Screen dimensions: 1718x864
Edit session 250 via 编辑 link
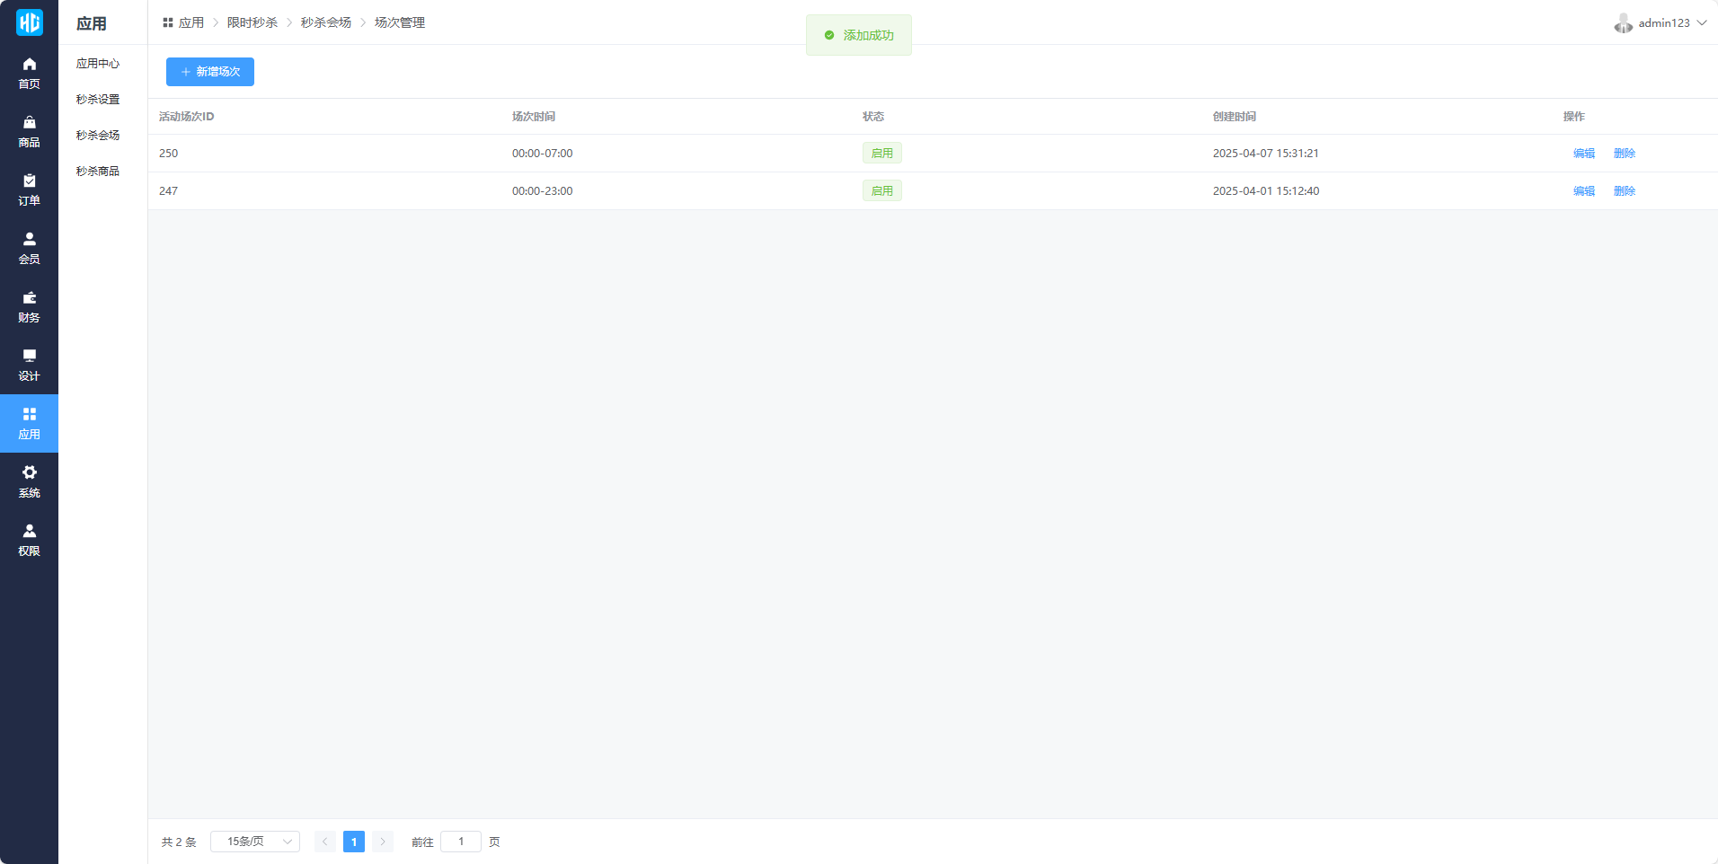[x=1583, y=154]
